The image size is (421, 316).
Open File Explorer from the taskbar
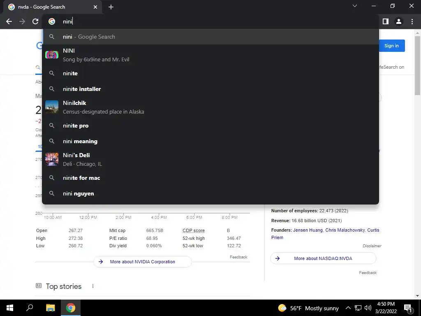click(x=51, y=308)
